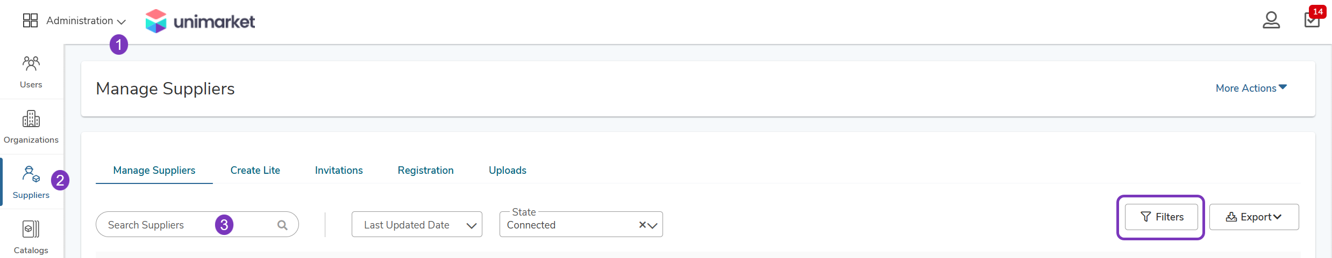Switch to the Create Lite tab
This screenshot has width=1332, height=258.
tap(255, 170)
